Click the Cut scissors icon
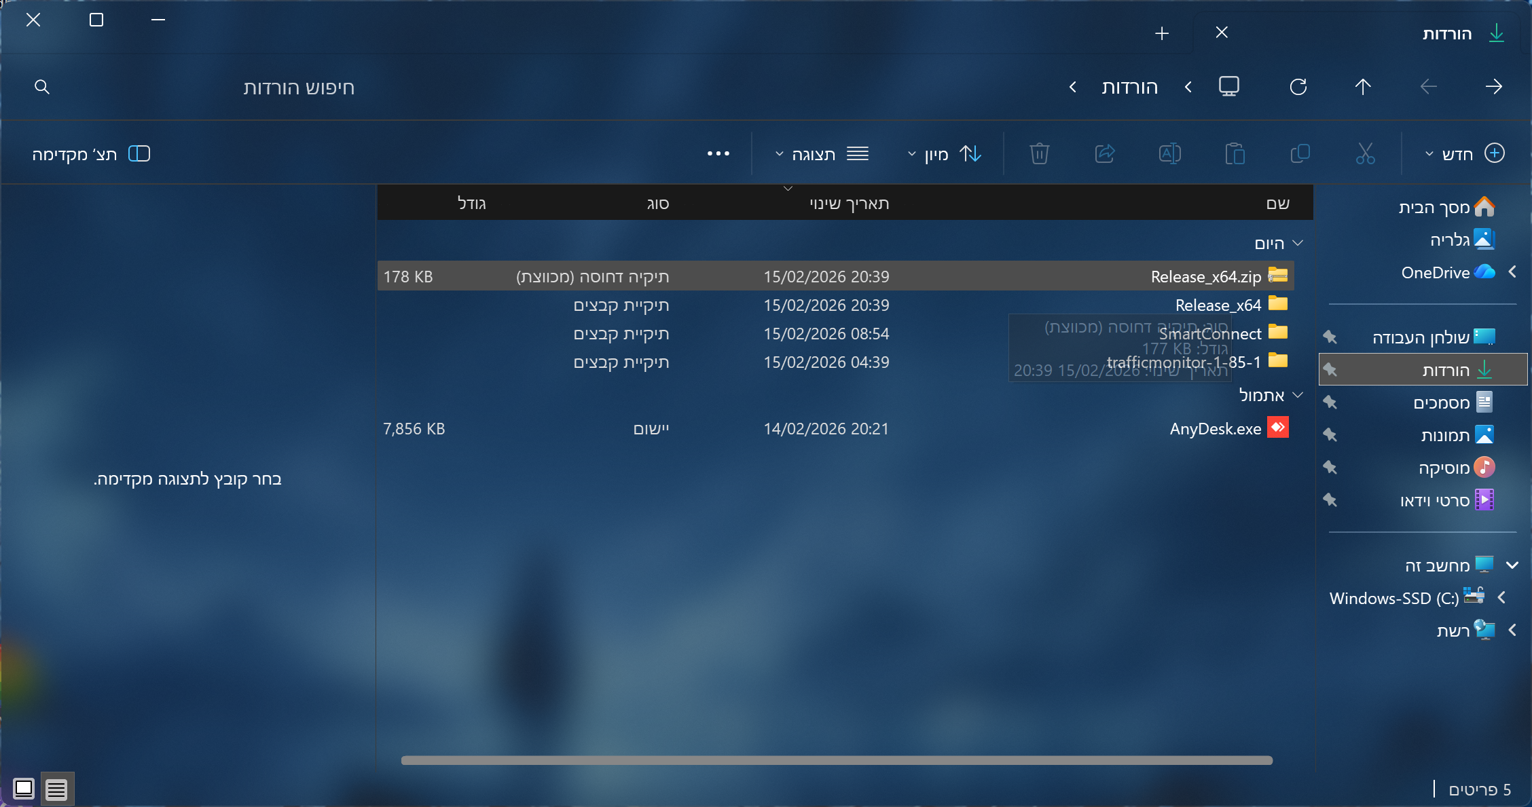Screen dimensions: 1532x807 [x=1365, y=154]
